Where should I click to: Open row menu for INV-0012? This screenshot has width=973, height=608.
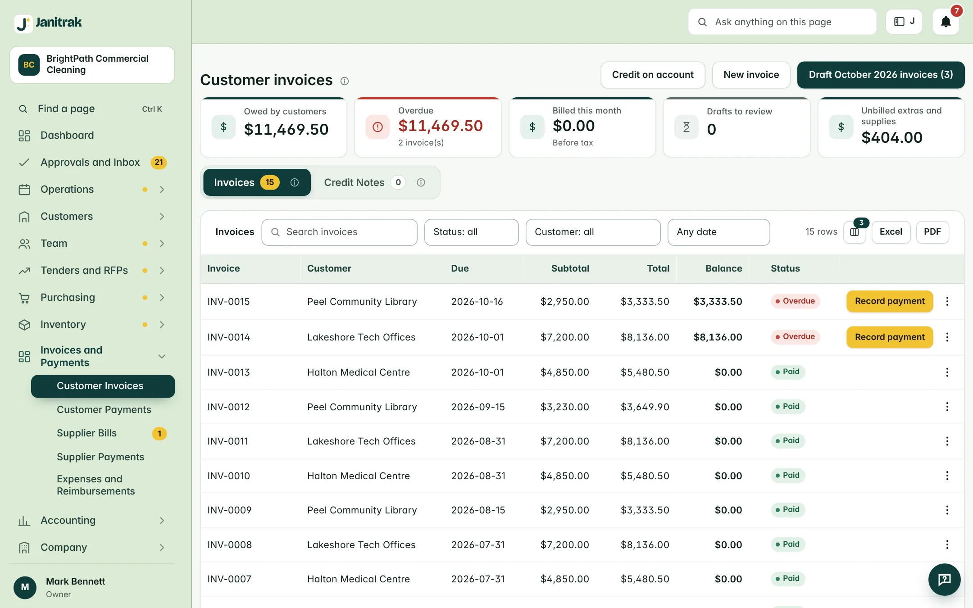point(947,407)
